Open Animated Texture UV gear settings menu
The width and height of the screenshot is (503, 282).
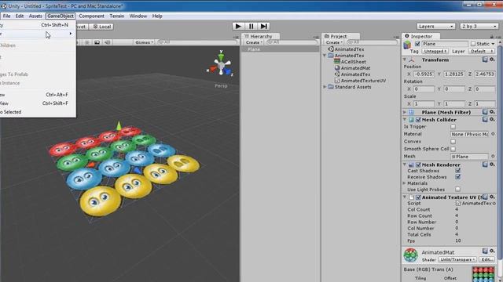492,197
